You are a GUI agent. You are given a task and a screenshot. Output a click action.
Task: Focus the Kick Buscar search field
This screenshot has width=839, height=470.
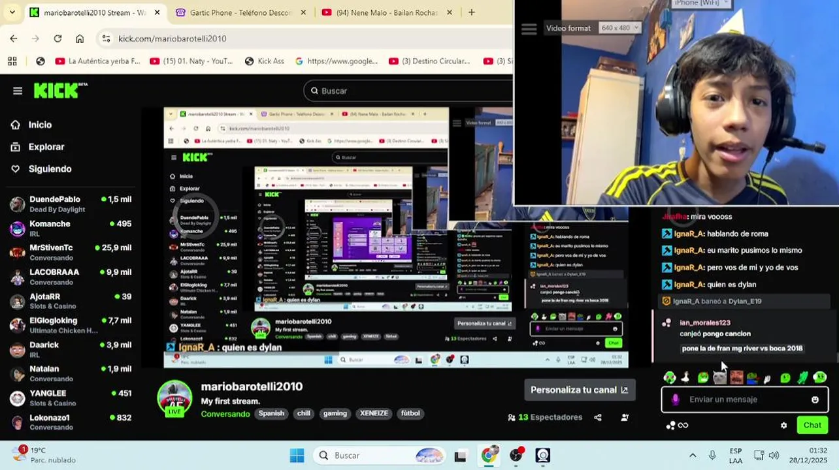click(x=408, y=91)
